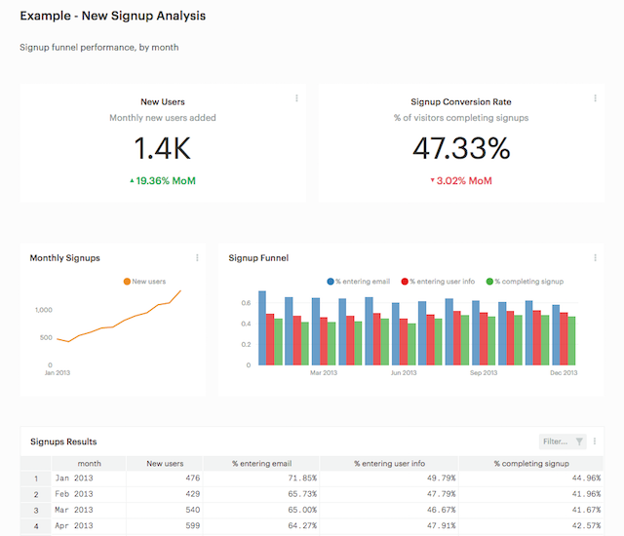
Task: Toggle the % entering email legend entry
Action: [x=358, y=281]
